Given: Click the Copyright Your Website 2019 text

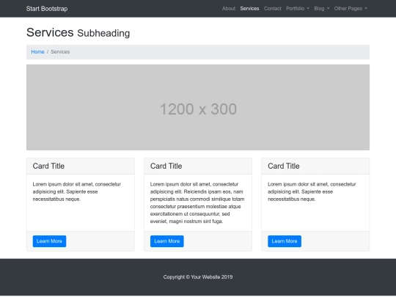Looking at the screenshot, I should click(198, 277).
